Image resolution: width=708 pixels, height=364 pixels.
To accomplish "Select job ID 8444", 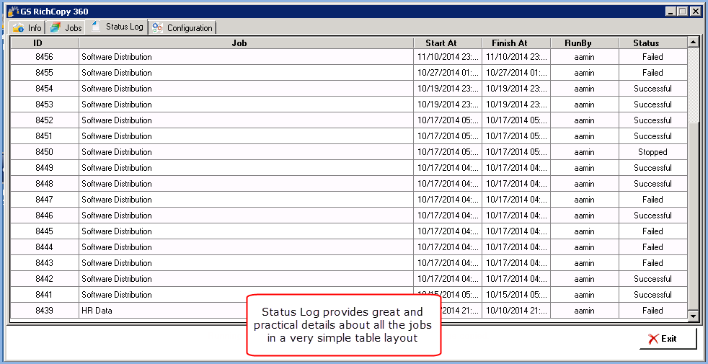I will 44,247.
